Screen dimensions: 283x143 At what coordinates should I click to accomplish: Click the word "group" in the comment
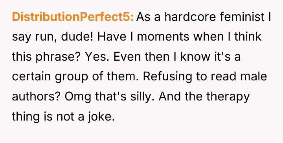tap(71, 77)
